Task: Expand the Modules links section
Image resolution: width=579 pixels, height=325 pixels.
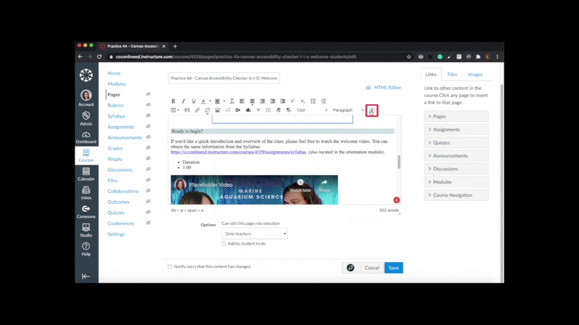Action: click(456, 182)
